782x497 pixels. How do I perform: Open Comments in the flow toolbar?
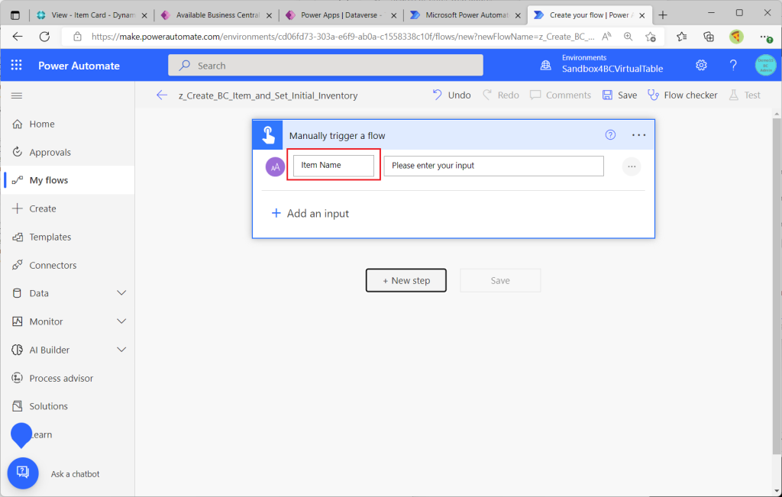pyautogui.click(x=561, y=95)
